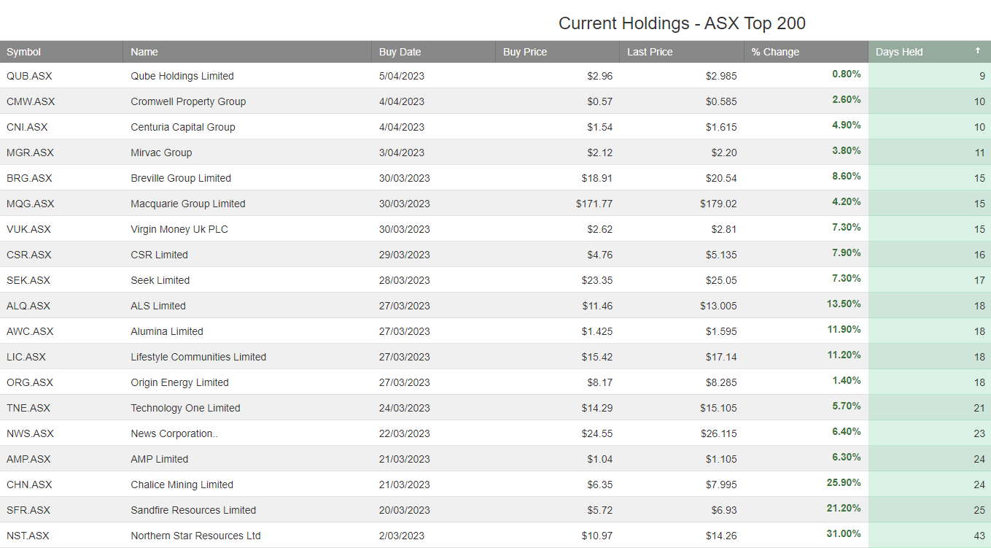Click the 43 days held for Northern Star
Viewport: 991px width, 548px height.
[982, 536]
